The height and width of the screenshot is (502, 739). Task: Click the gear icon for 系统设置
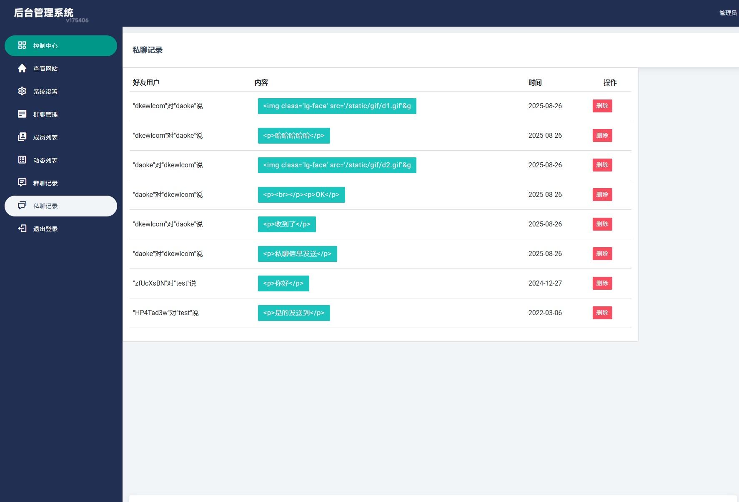(x=22, y=91)
